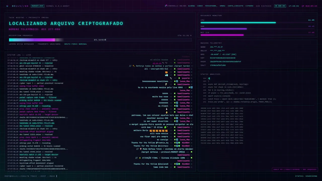
Task: Click the NET I/O usage bar
Action: click(257, 35)
